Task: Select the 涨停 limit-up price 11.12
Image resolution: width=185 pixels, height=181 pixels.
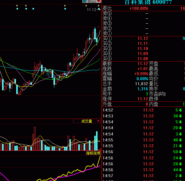Action: point(143,99)
